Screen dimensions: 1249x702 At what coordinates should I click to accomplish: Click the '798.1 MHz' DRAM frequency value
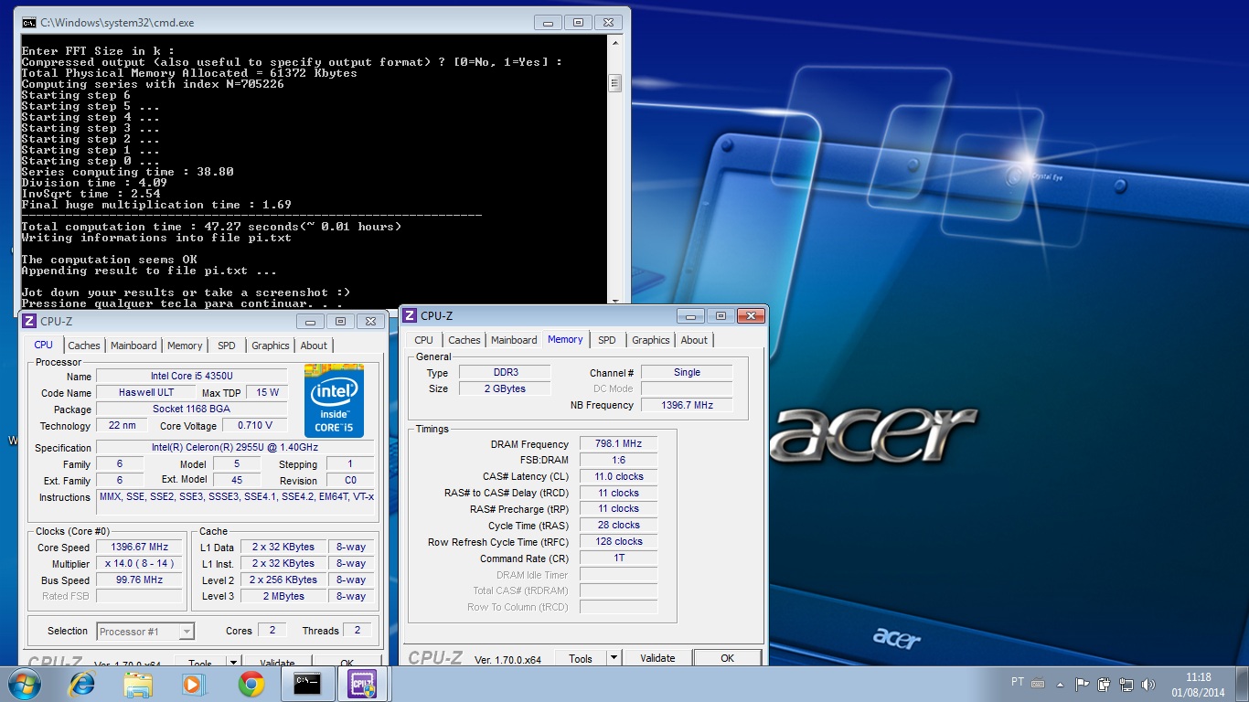point(618,443)
